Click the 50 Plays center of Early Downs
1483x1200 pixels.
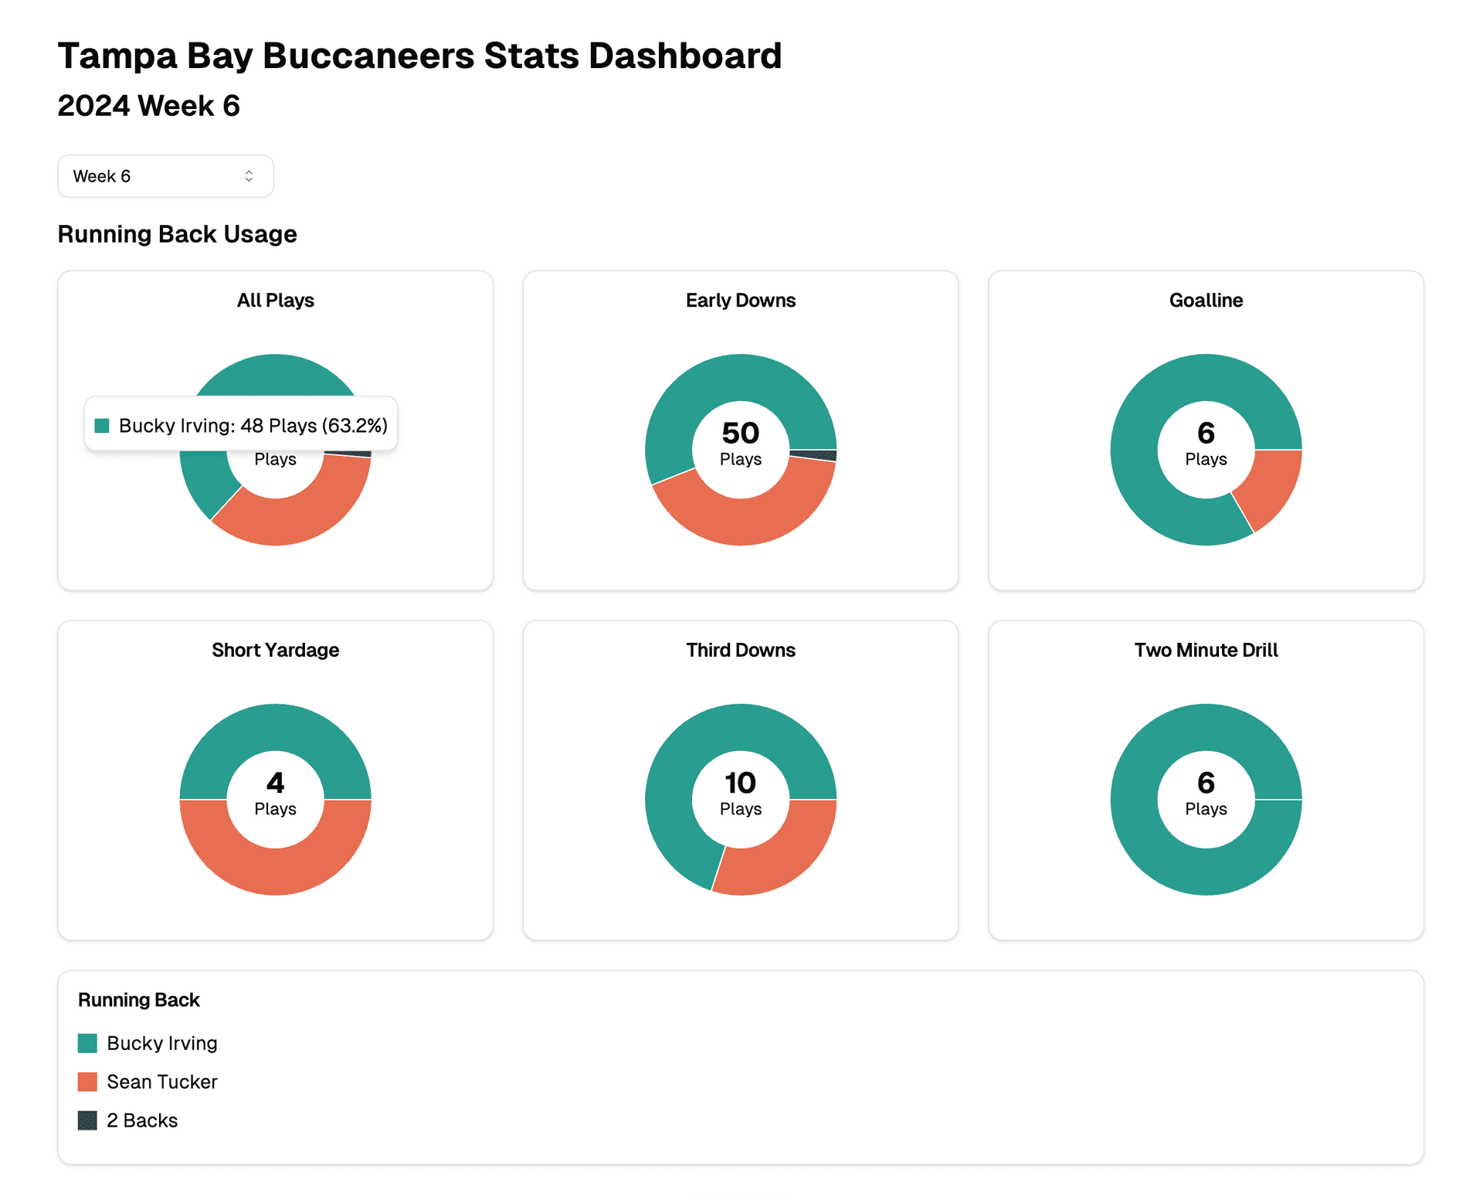point(741,444)
